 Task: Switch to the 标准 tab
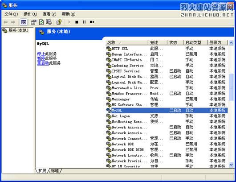(55, 171)
